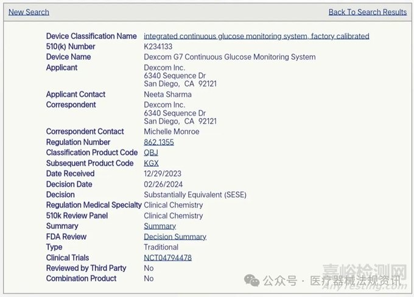Screen dimensions: 414x297
Task: Click the Reviewed by Third Party value
Action: (149, 268)
